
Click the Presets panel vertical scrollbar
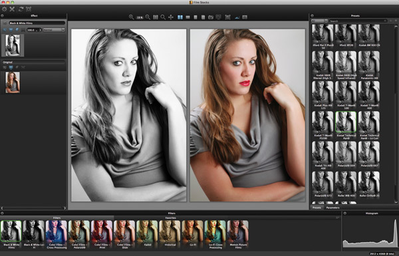[x=396, y=113]
